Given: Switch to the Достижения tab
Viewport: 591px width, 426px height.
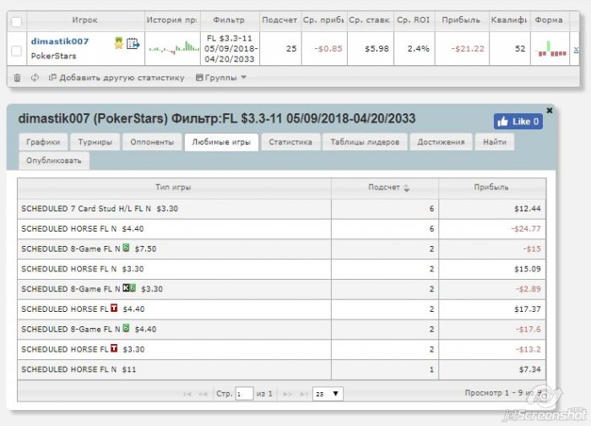Looking at the screenshot, I should 441,142.
